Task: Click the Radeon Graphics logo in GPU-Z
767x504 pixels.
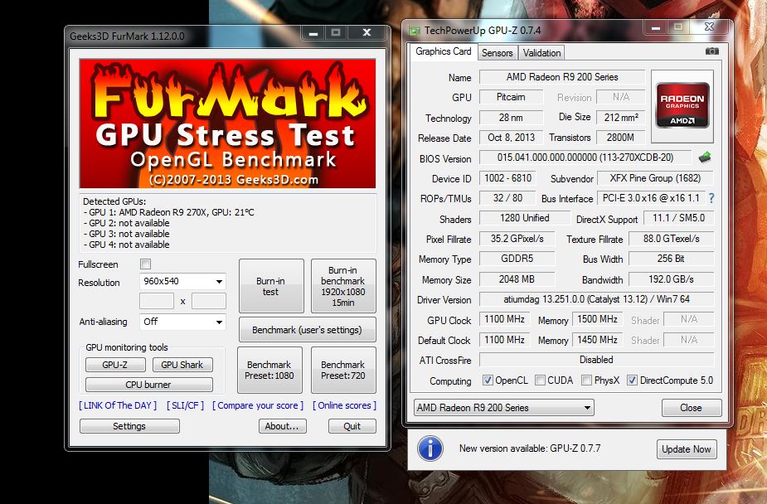Action: click(x=682, y=106)
